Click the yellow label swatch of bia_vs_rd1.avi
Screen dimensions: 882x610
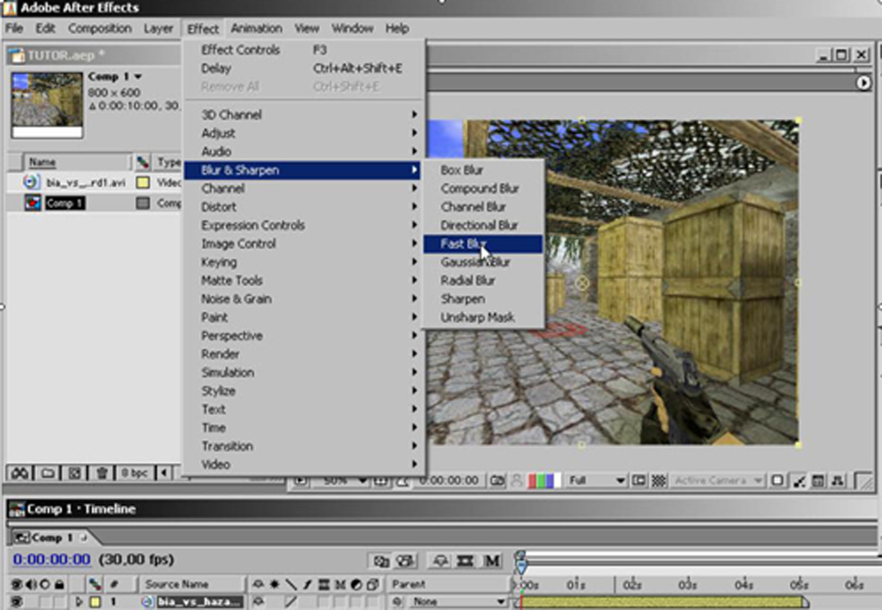click(x=143, y=182)
